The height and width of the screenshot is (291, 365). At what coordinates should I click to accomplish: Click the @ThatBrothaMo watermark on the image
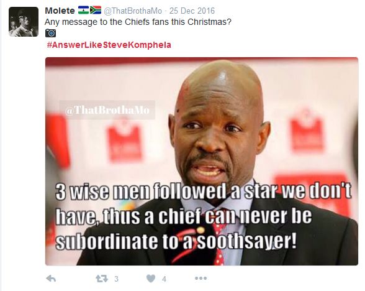click(x=107, y=110)
